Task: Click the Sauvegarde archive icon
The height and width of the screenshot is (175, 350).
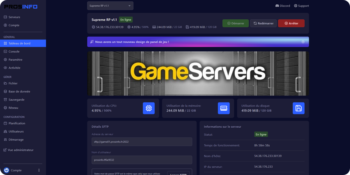Action: click(x=5, y=100)
